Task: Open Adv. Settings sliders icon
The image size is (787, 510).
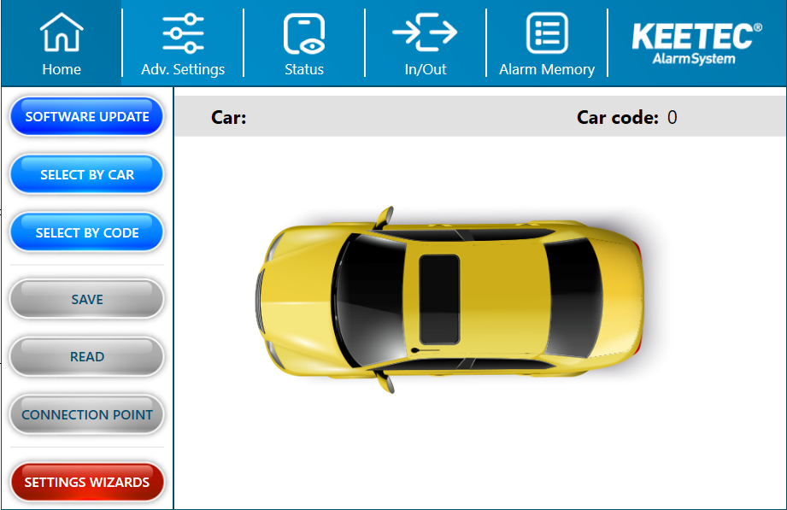Action: (x=183, y=33)
